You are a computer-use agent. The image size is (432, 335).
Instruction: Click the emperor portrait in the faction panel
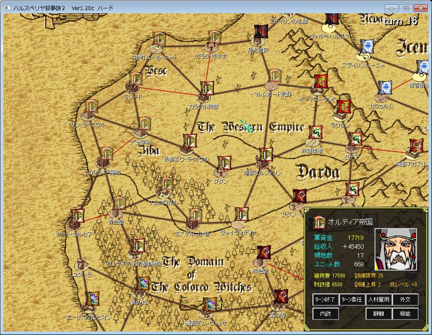click(x=396, y=249)
